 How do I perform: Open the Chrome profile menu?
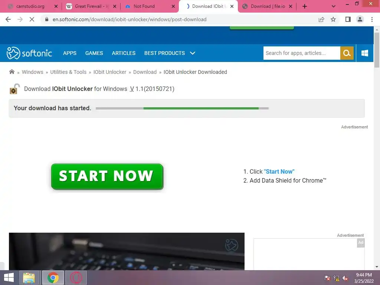point(360,19)
